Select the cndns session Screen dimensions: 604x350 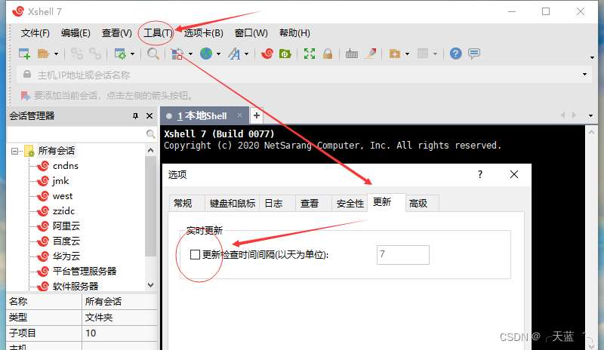tap(66, 166)
